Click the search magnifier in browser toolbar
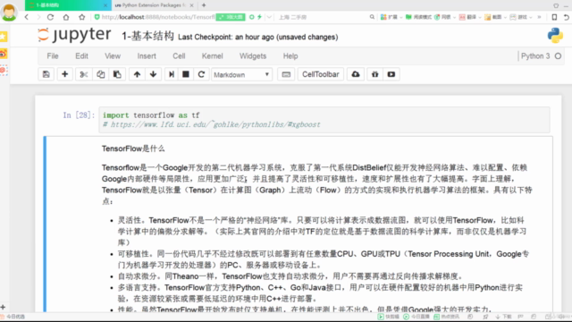The image size is (572, 322). click(372, 17)
